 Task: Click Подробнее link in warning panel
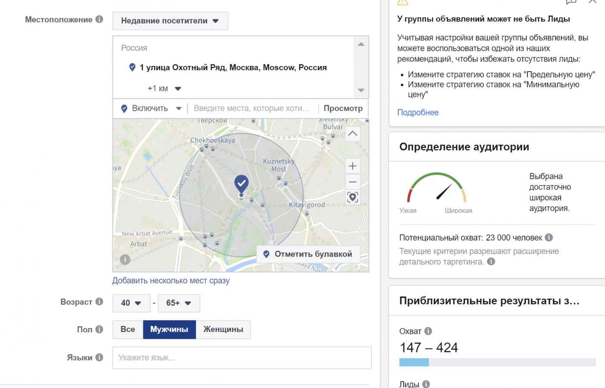(418, 113)
